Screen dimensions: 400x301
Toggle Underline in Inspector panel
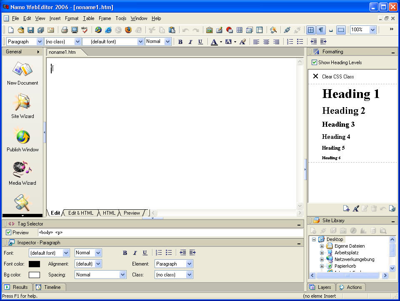coord(145,253)
